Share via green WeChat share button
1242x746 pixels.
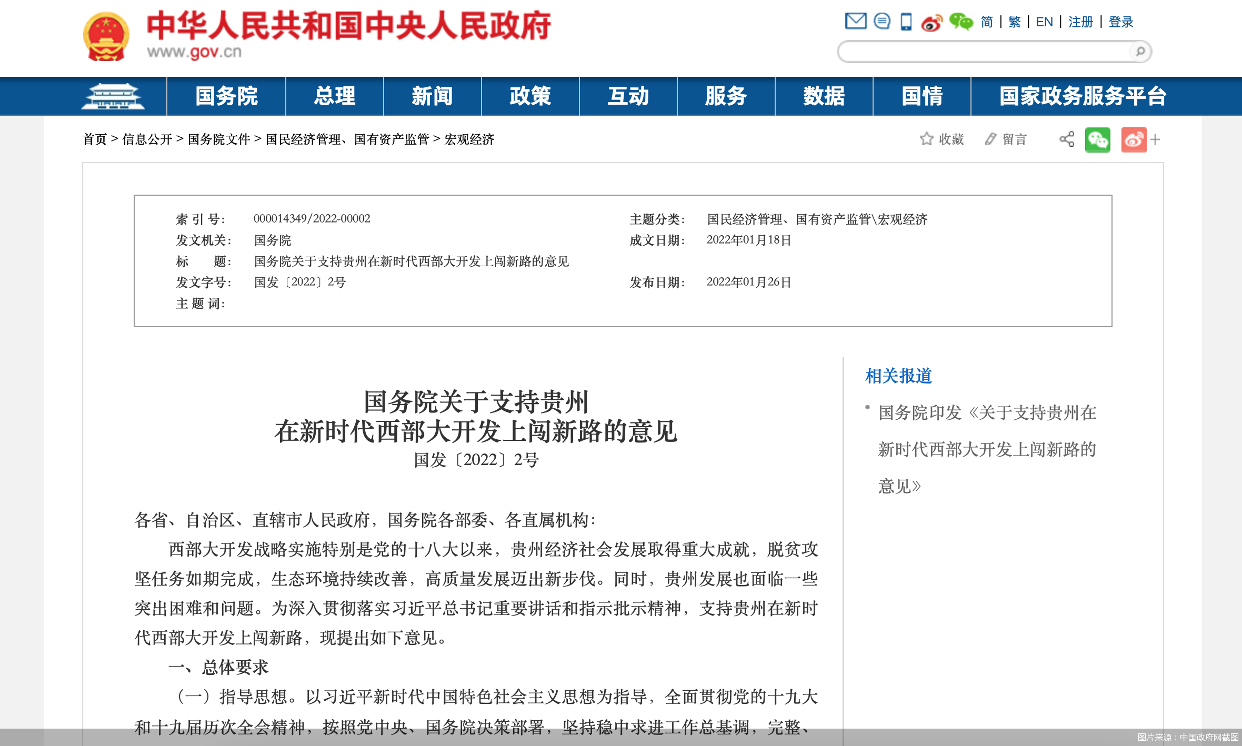pyautogui.click(x=1097, y=140)
